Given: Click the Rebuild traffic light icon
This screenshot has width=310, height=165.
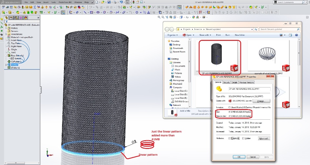Looking at the screenshot, I should pyautogui.click(x=133, y=2).
